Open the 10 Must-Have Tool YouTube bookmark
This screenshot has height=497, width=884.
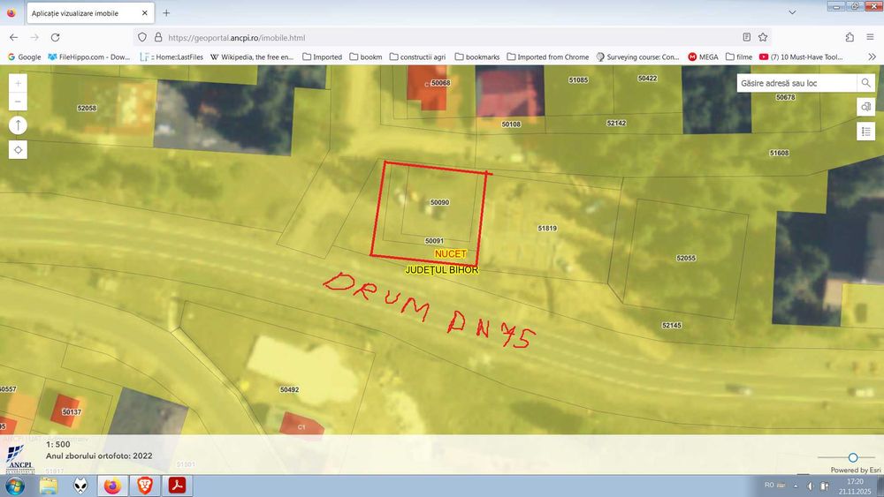(x=801, y=56)
